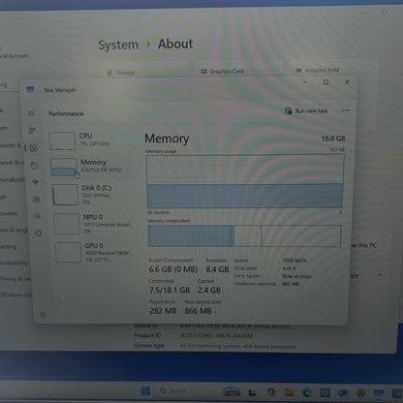Click the Form factor Row of chips value
The height and width of the screenshot is (403, 403).
click(296, 276)
